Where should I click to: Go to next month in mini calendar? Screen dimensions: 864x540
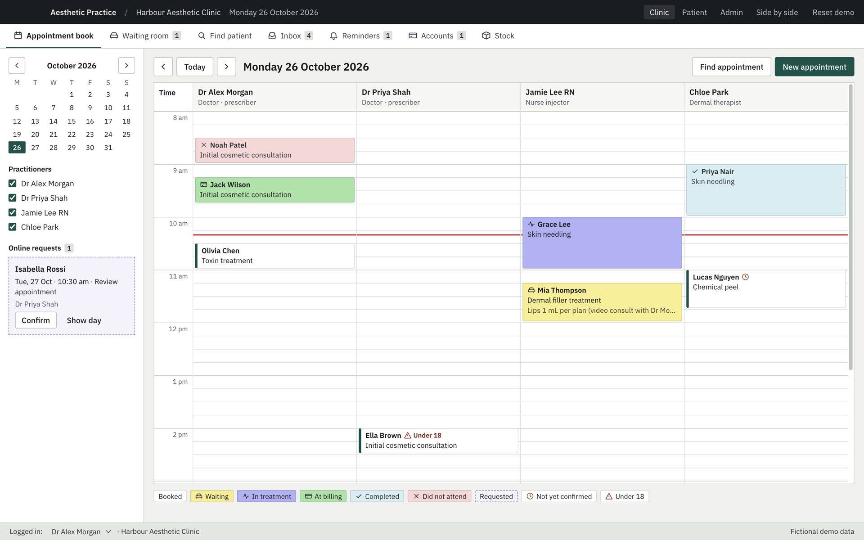click(x=126, y=66)
